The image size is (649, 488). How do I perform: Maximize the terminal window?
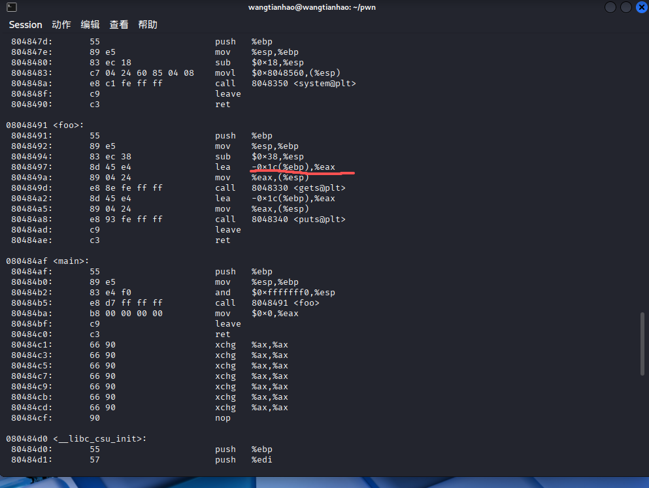tap(626, 7)
